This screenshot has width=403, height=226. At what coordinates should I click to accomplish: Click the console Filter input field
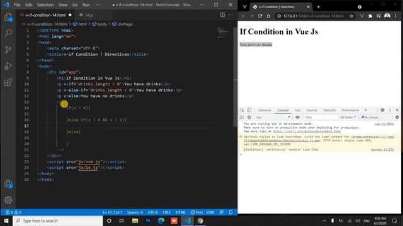coord(321,117)
